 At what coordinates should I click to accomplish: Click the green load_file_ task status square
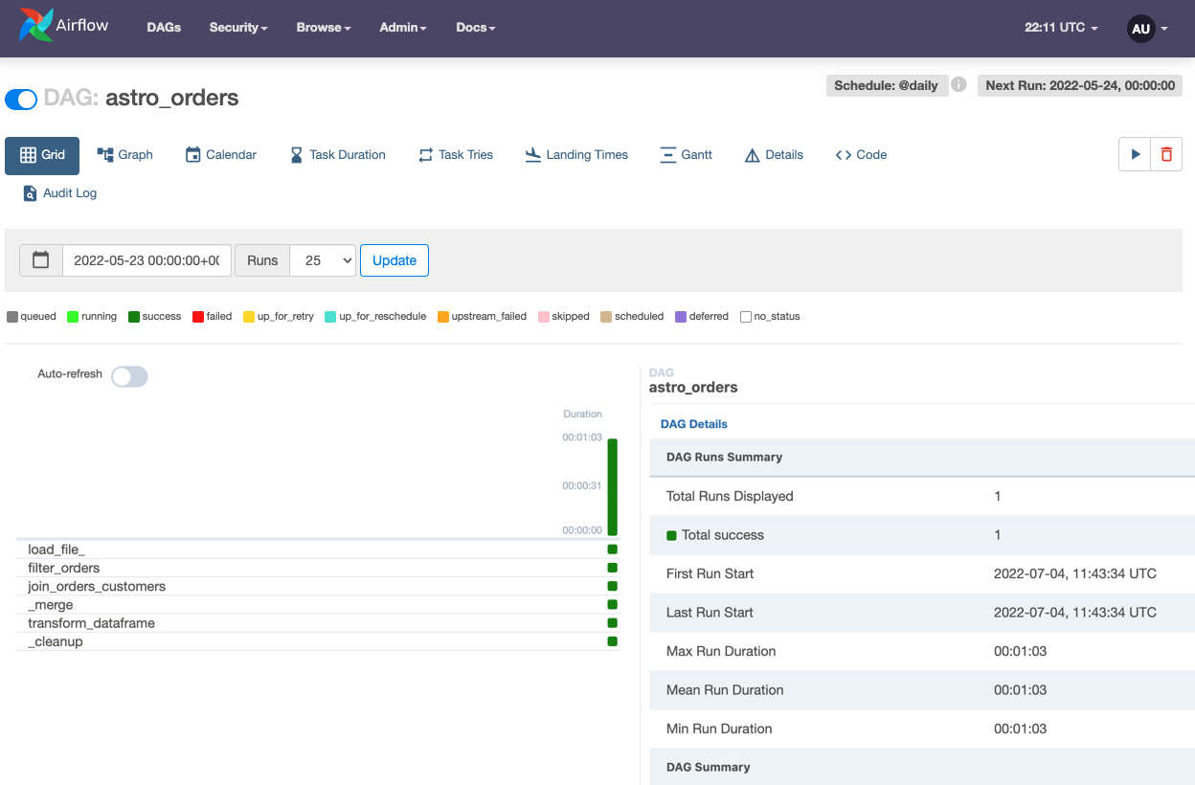tap(613, 549)
